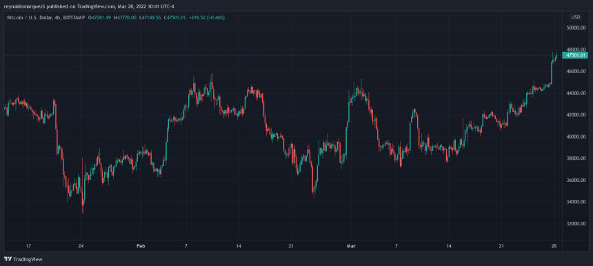593x266 pixels.
Task: Click the 38000.00 price axis label
Action: tap(576, 158)
